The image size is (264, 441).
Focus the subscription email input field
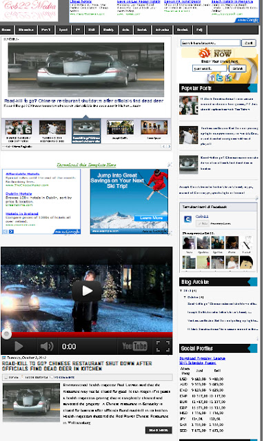210,68
